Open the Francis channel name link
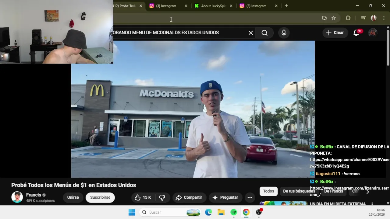390x219 pixels. click(x=34, y=195)
